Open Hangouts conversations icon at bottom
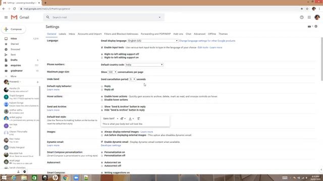Screen dimensions: 323x181 (x=25, y=172)
